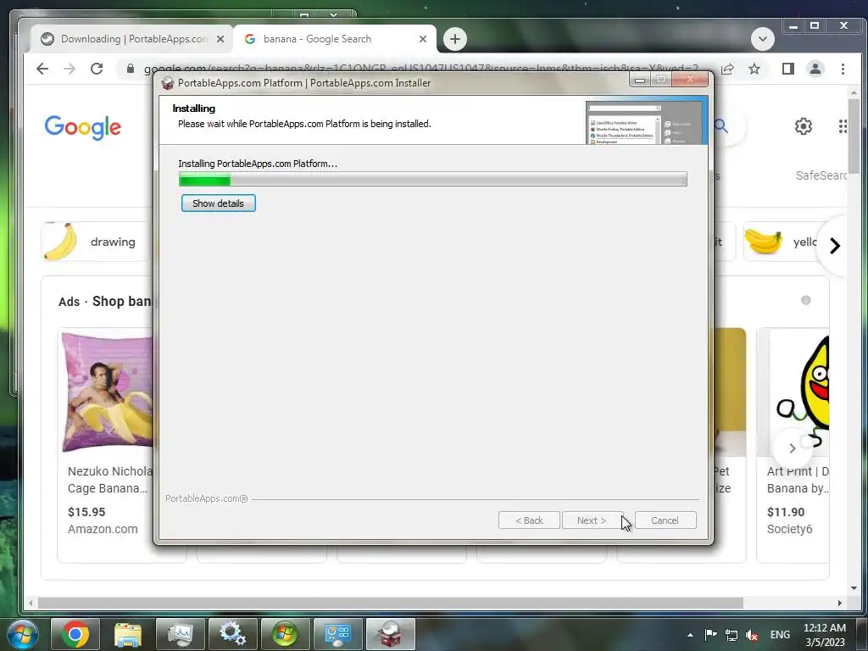Go forward in Chrome
This screenshot has height=651, width=868.
tap(70, 69)
